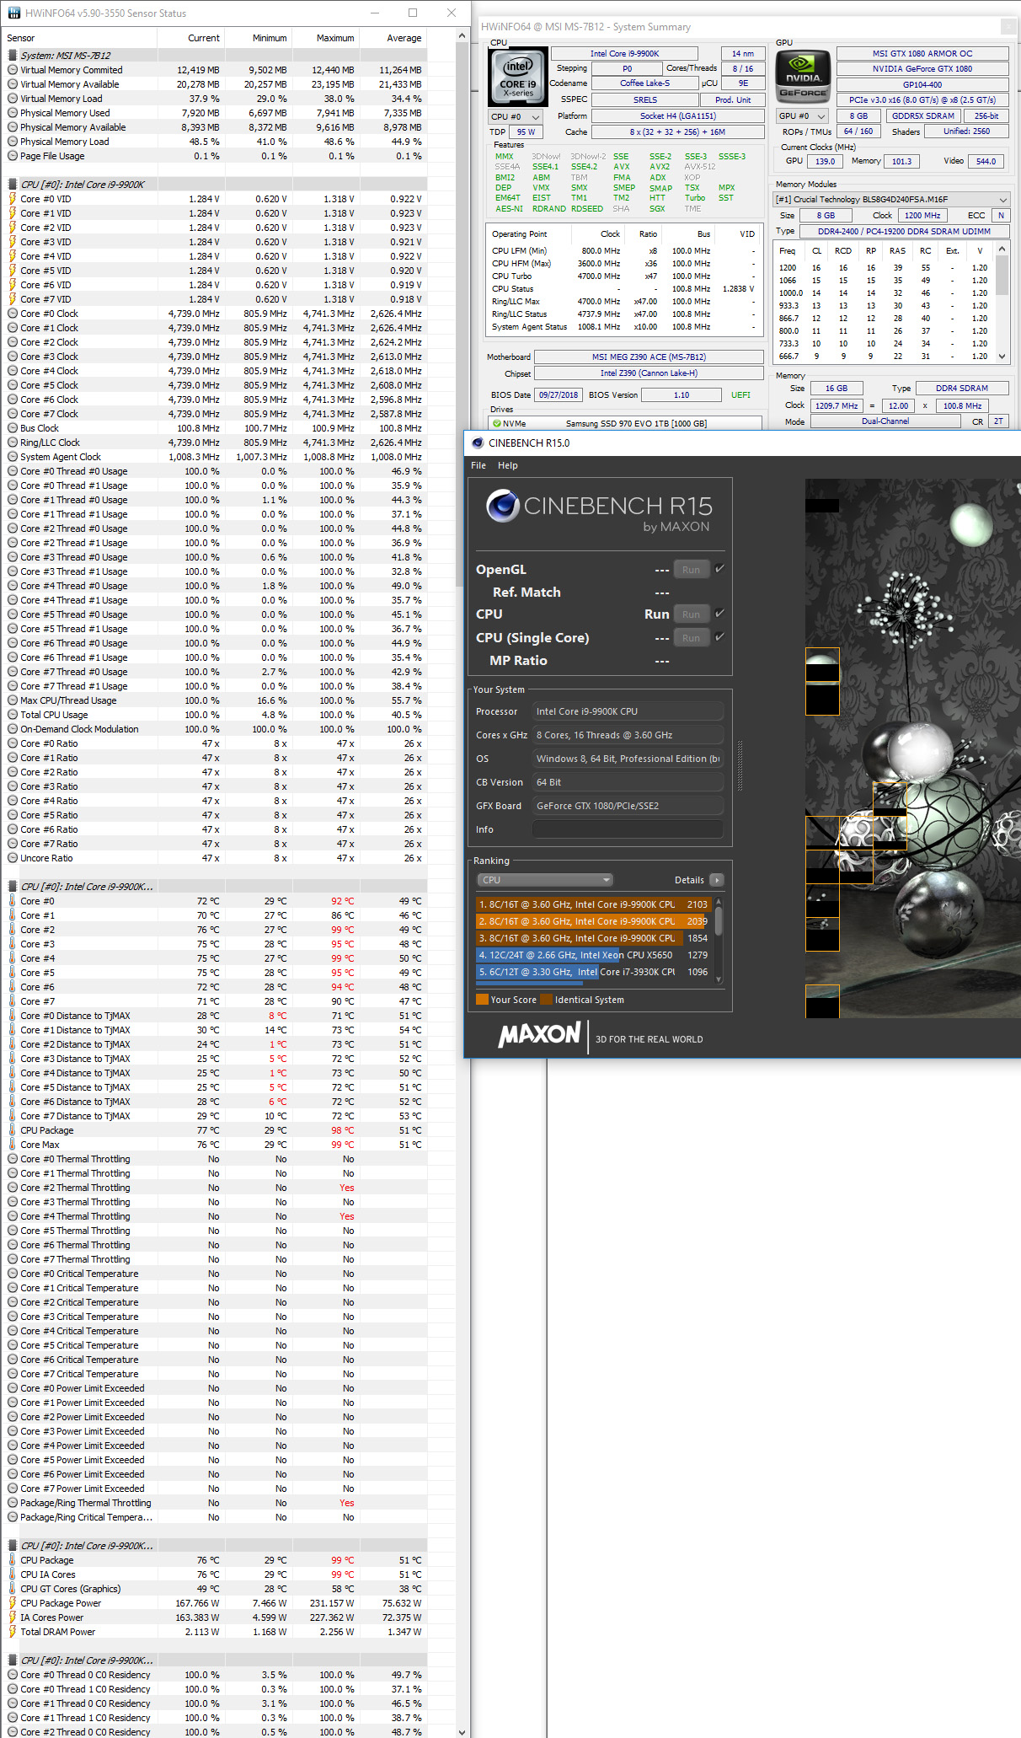Click the CPU Package Power lightning icon
The height and width of the screenshot is (1738, 1021).
tap(13, 1603)
